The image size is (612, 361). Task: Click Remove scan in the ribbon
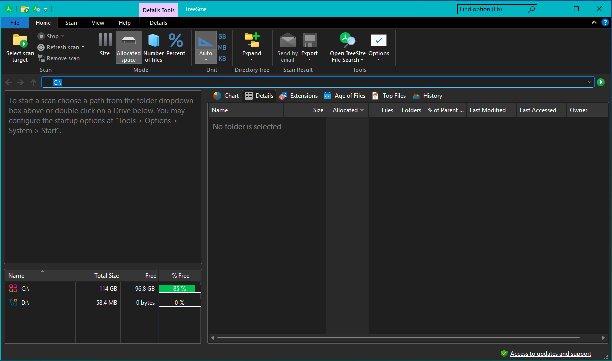pyautogui.click(x=58, y=58)
